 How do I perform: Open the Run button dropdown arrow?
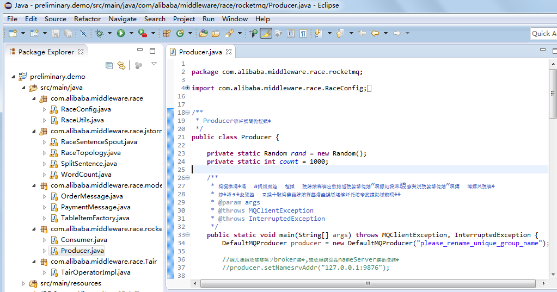(131, 33)
